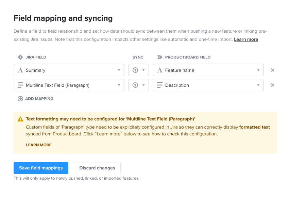Click the Jira diamond icon in header
291x198 pixels.
(20, 57)
